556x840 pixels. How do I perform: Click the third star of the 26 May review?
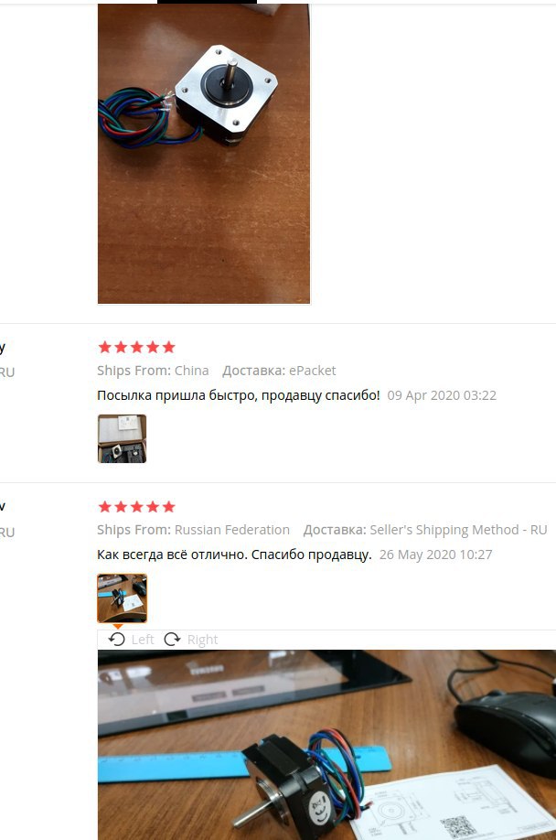click(x=137, y=506)
